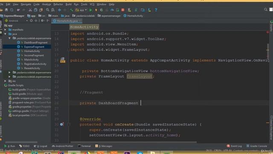Click the Save All toolbar icon

pyautogui.click(x=6, y=10)
